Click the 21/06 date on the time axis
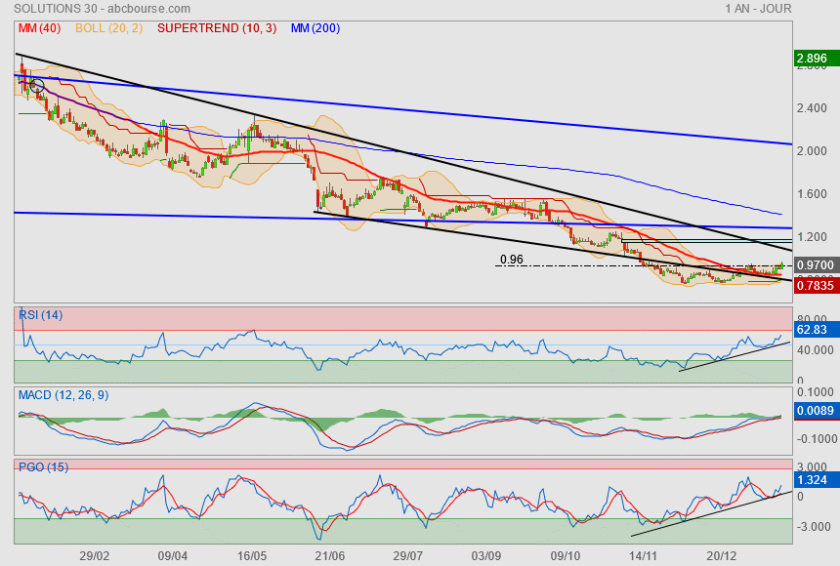Viewport: 840px width, 566px height. (x=330, y=555)
